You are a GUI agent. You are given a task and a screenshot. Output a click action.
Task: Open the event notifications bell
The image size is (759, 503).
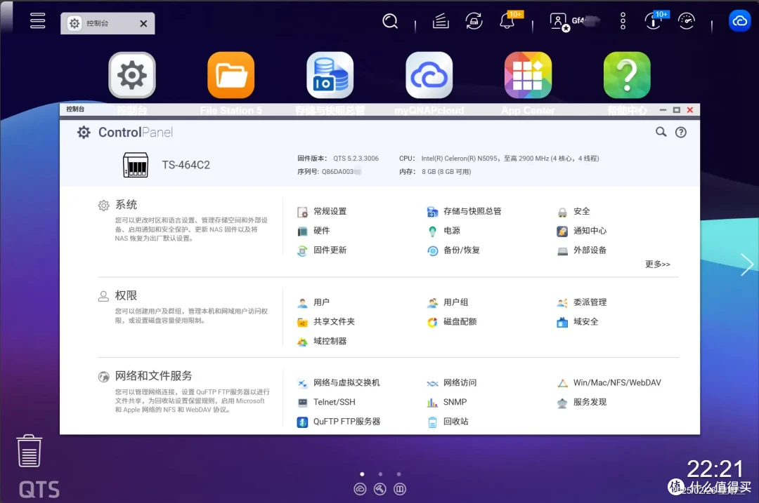point(508,21)
